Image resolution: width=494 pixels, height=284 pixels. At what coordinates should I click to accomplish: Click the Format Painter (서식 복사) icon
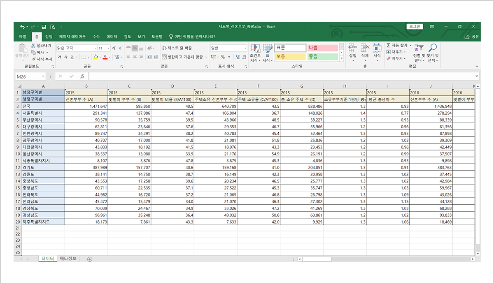34,59
